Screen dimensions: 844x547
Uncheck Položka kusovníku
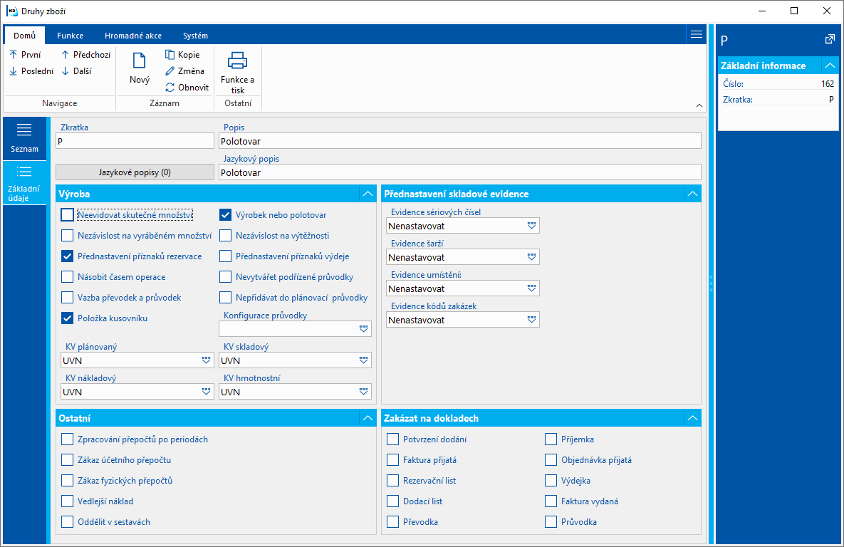tap(67, 318)
